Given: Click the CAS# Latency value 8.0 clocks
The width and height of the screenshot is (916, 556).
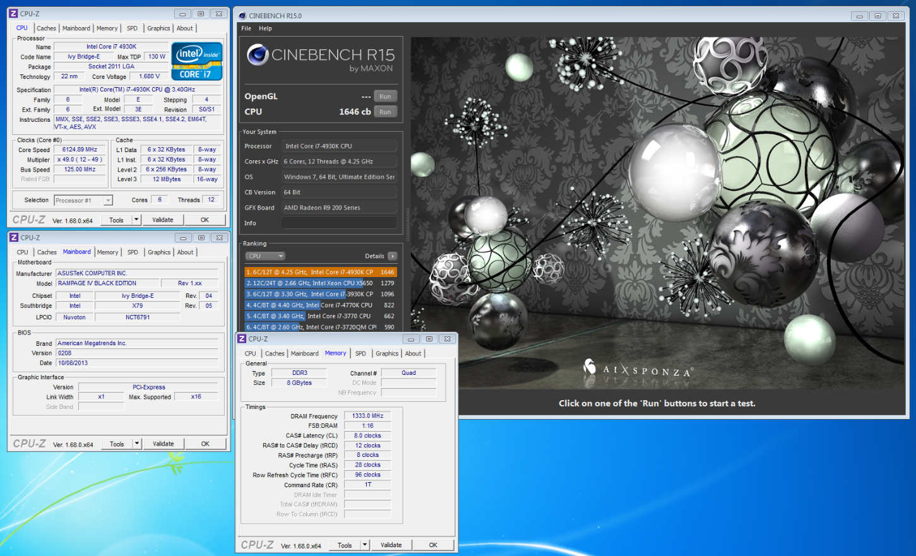Looking at the screenshot, I should click(367, 435).
